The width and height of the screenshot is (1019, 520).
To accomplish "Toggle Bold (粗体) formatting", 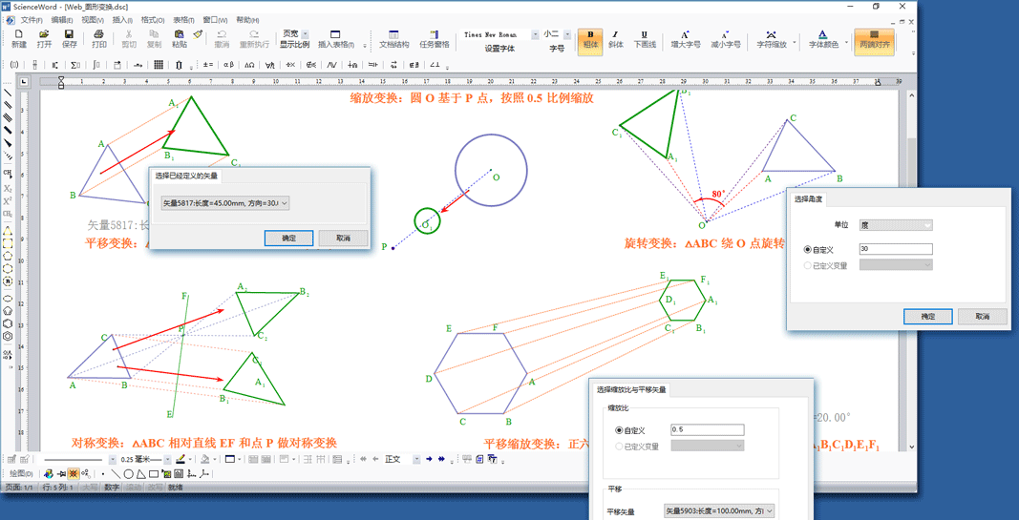I will (x=589, y=38).
